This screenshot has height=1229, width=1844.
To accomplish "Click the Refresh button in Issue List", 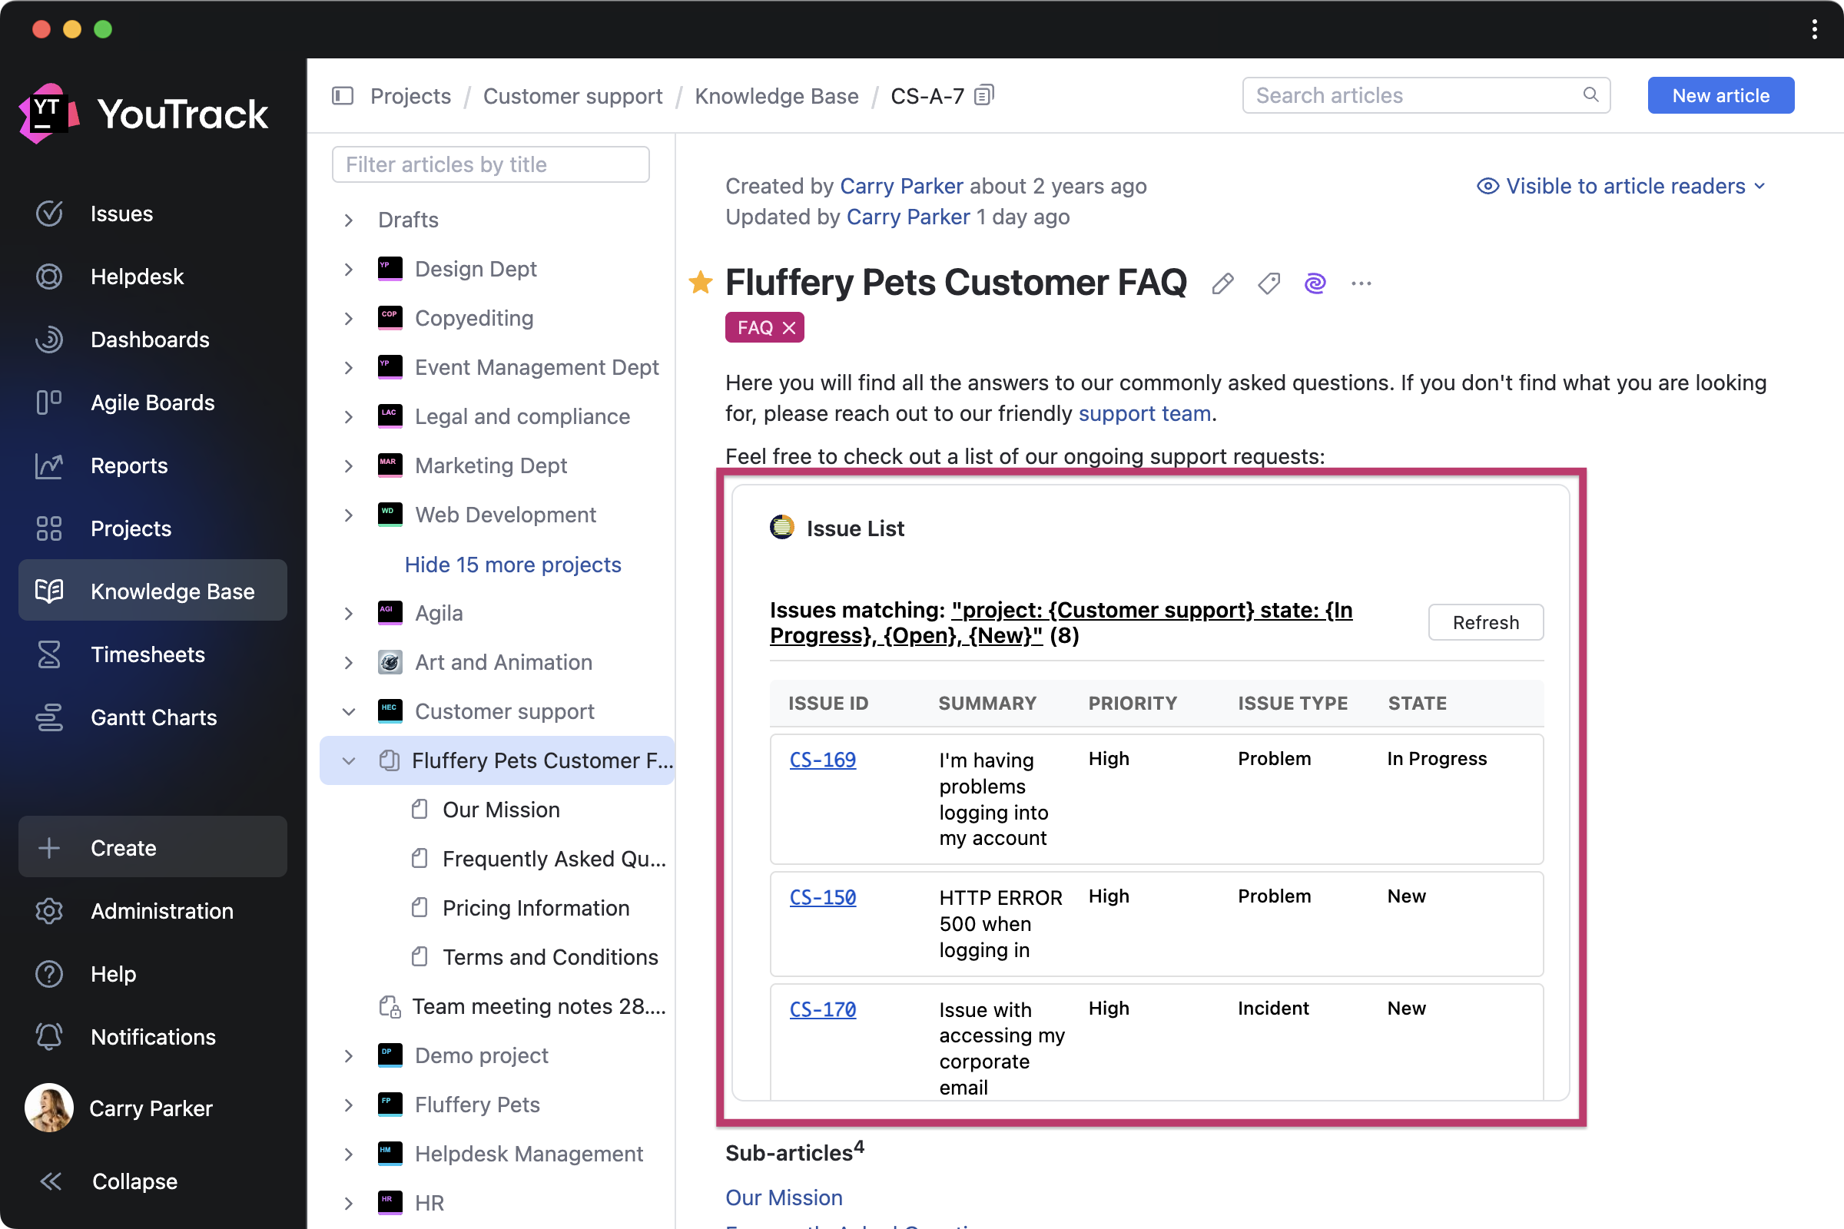I will [x=1485, y=622].
